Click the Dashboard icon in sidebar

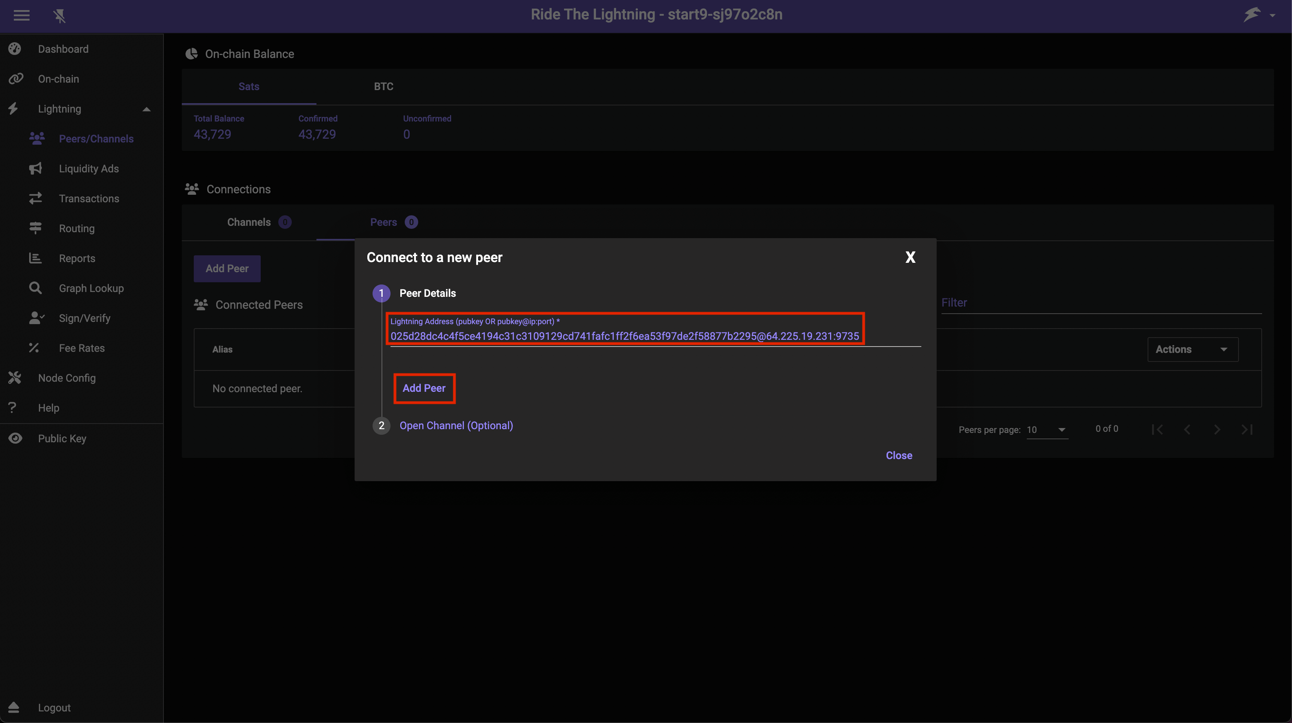click(16, 49)
